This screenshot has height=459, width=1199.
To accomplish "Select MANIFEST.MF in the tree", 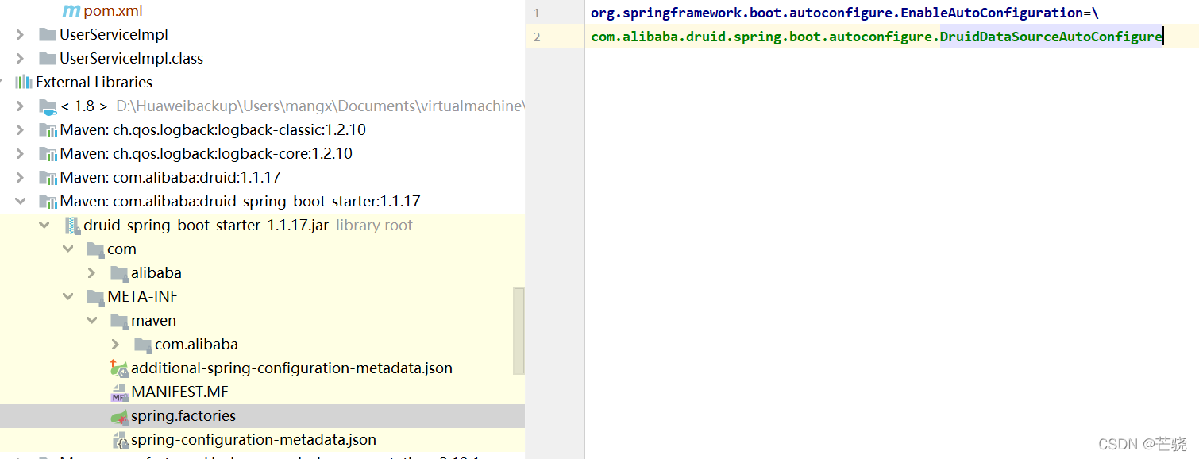I will pyautogui.click(x=179, y=392).
